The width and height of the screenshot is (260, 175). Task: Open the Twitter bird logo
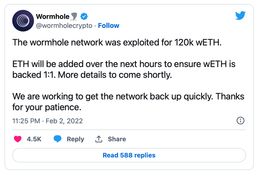(240, 15)
